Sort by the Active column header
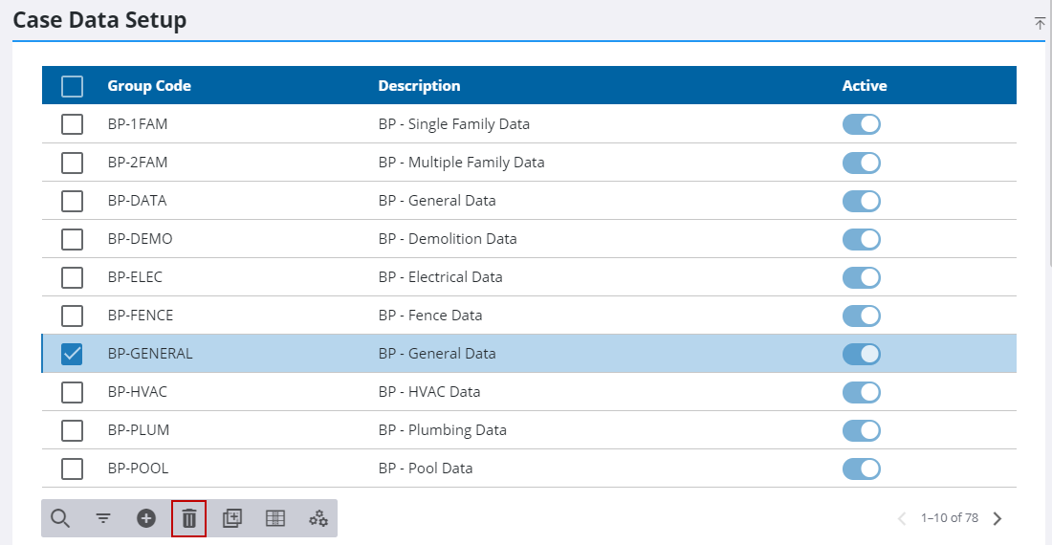 [865, 86]
